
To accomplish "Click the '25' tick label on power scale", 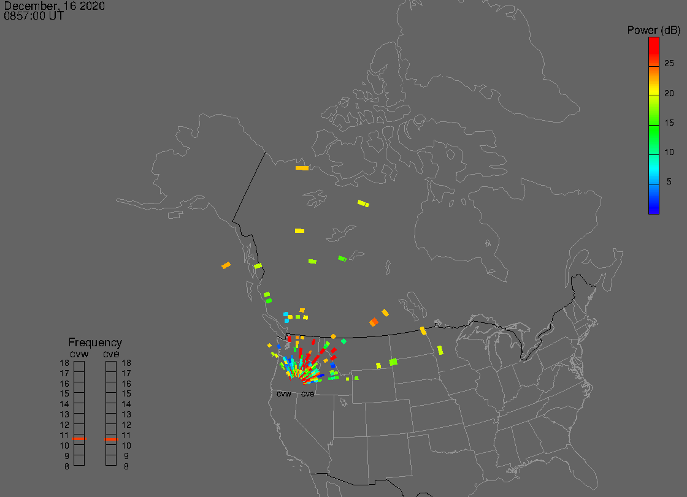I will 669,64.
